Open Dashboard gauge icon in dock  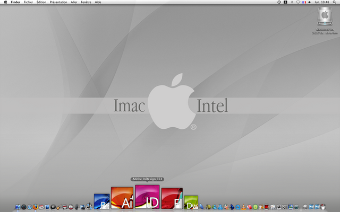tap(24, 207)
